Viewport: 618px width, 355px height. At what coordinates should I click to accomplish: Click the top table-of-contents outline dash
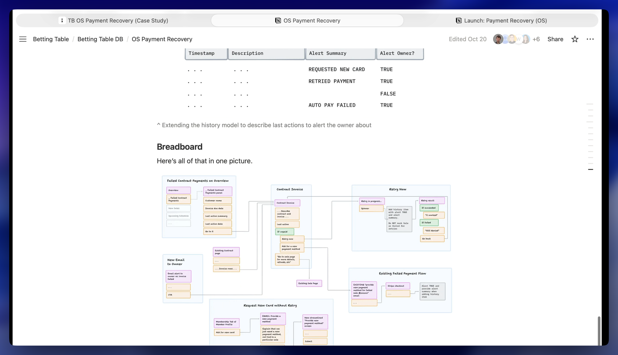click(590, 104)
